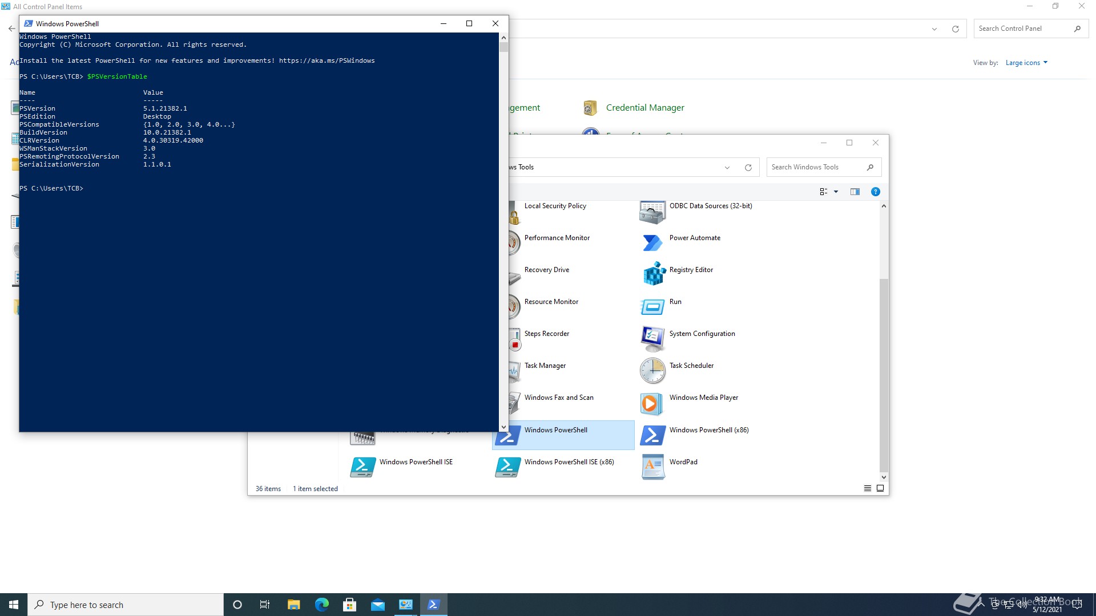Open Mail app from the taskbar
This screenshot has width=1096, height=616.
coord(377,605)
